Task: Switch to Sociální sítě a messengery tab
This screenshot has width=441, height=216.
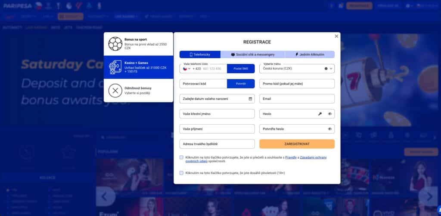Action: 252,55
